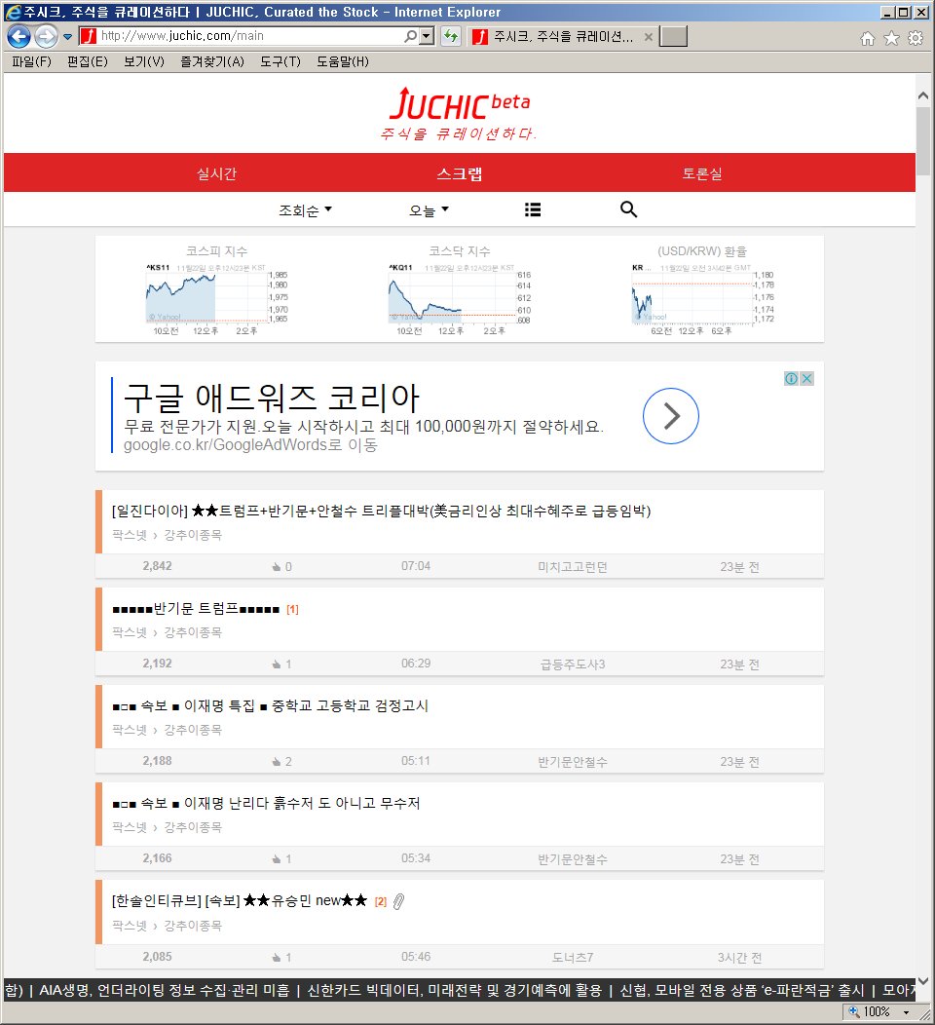This screenshot has height=1025, width=935.
Task: Close the ad with X icon
Action: click(x=807, y=378)
